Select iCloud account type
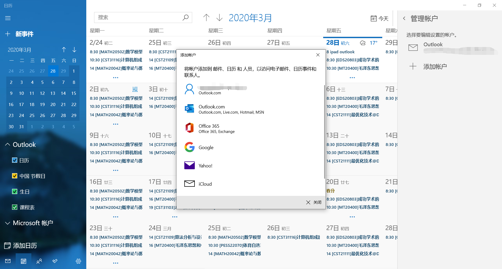 click(x=250, y=184)
